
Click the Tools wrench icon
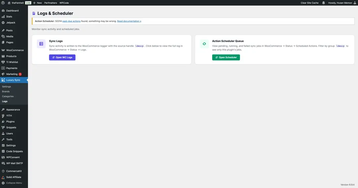3,139
